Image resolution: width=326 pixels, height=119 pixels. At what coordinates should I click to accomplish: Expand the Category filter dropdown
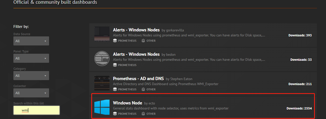coord(31,76)
